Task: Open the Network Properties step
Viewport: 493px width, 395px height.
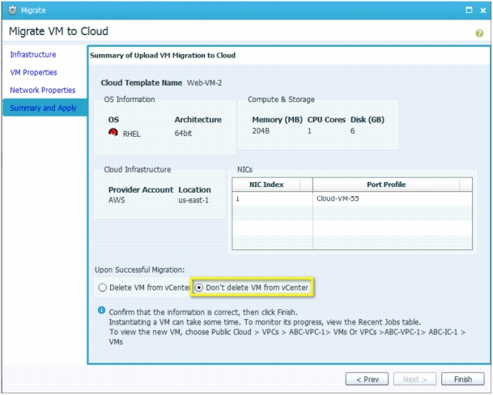Action: tap(43, 91)
